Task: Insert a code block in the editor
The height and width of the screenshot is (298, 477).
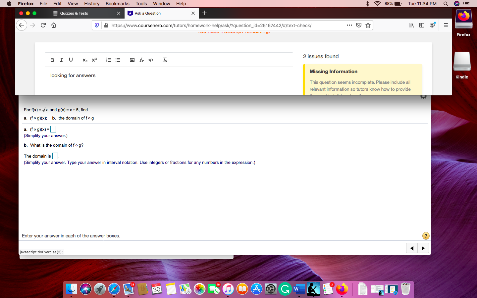Action: [151, 60]
